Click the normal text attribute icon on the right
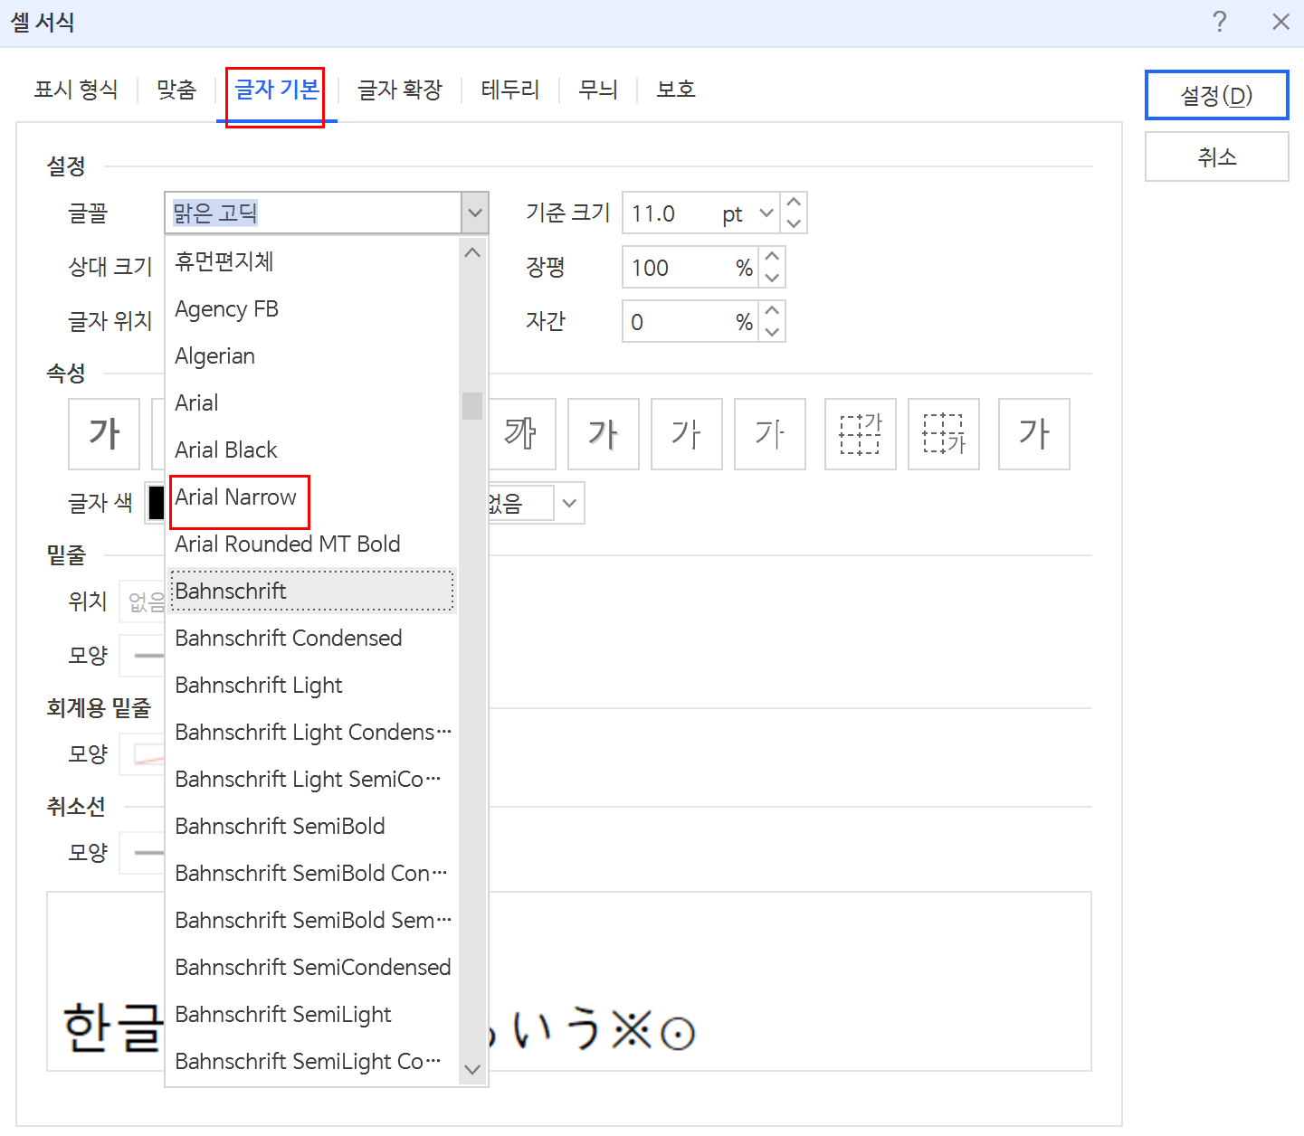 pos(1034,434)
